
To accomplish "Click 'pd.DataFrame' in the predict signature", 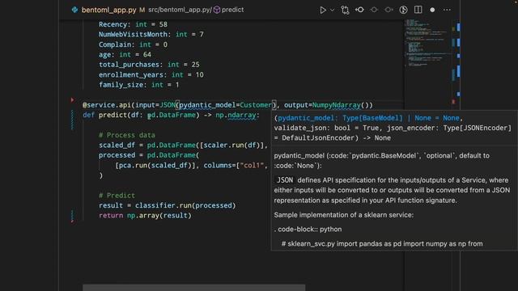I will pos(171,115).
